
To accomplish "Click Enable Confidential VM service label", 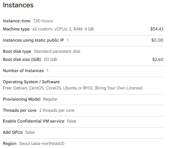I will pyautogui.click(x=33, y=121).
